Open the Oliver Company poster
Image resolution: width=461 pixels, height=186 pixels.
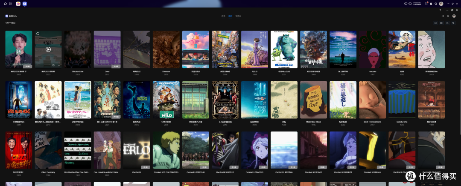click(x=48, y=150)
